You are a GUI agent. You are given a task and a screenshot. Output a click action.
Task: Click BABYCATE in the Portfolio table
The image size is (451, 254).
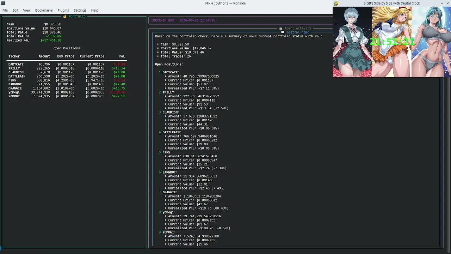(16, 64)
